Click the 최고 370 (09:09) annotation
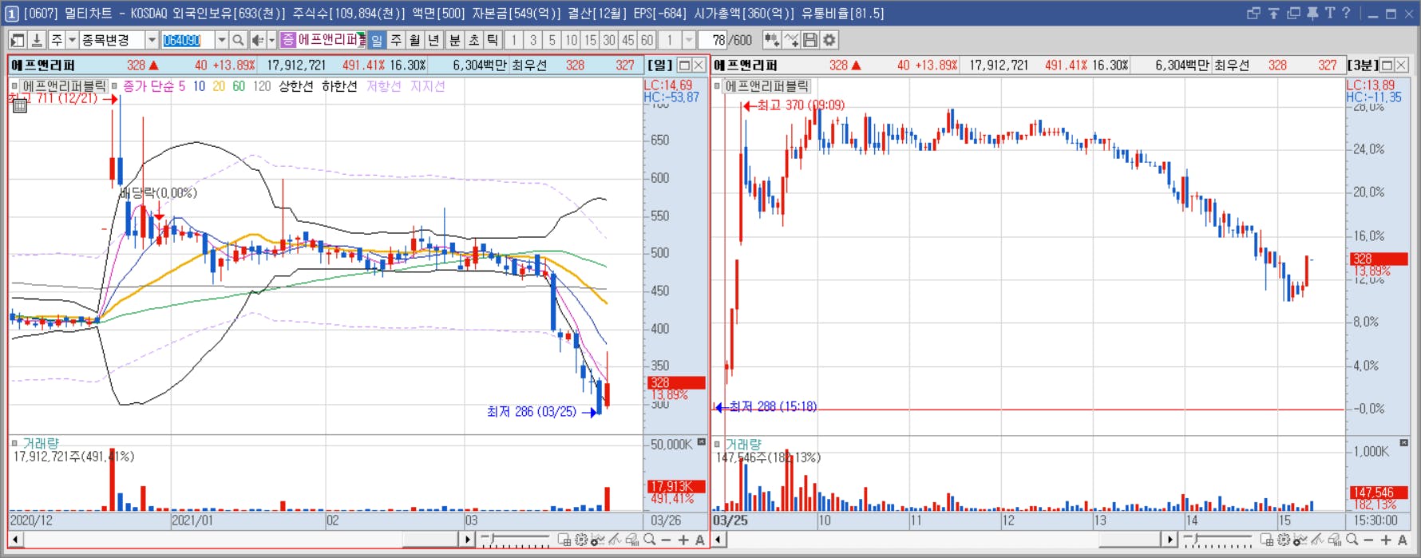This screenshot has width=1421, height=558. pos(801,105)
